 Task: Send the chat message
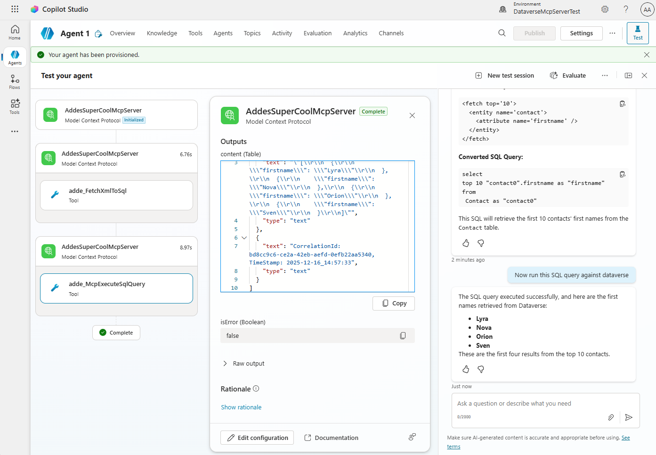[628, 417]
